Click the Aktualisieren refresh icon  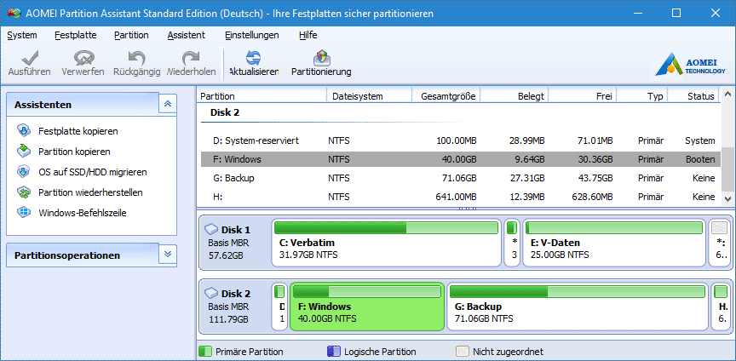tap(254, 58)
